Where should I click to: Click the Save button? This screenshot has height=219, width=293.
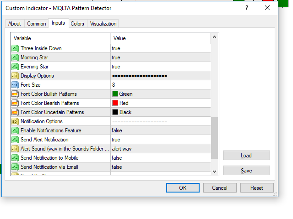point(246,171)
